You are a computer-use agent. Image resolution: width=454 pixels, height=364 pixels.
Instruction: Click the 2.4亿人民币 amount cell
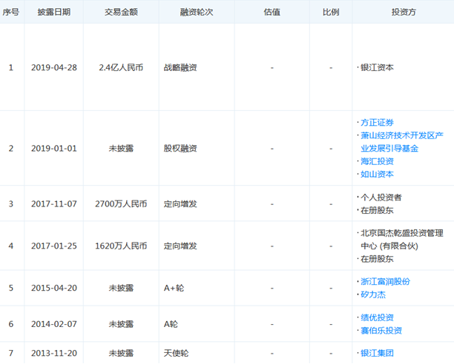pos(121,67)
